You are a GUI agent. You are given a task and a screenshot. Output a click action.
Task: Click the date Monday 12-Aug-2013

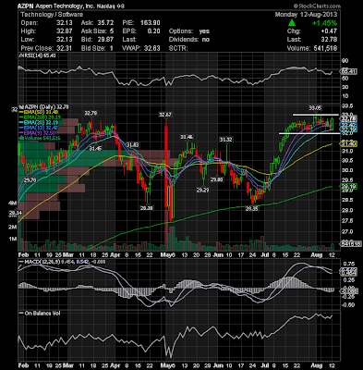coord(306,15)
